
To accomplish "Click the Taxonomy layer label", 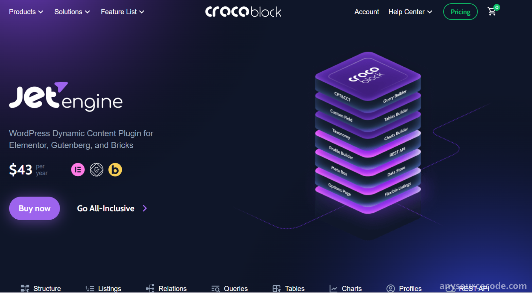I will (341, 134).
